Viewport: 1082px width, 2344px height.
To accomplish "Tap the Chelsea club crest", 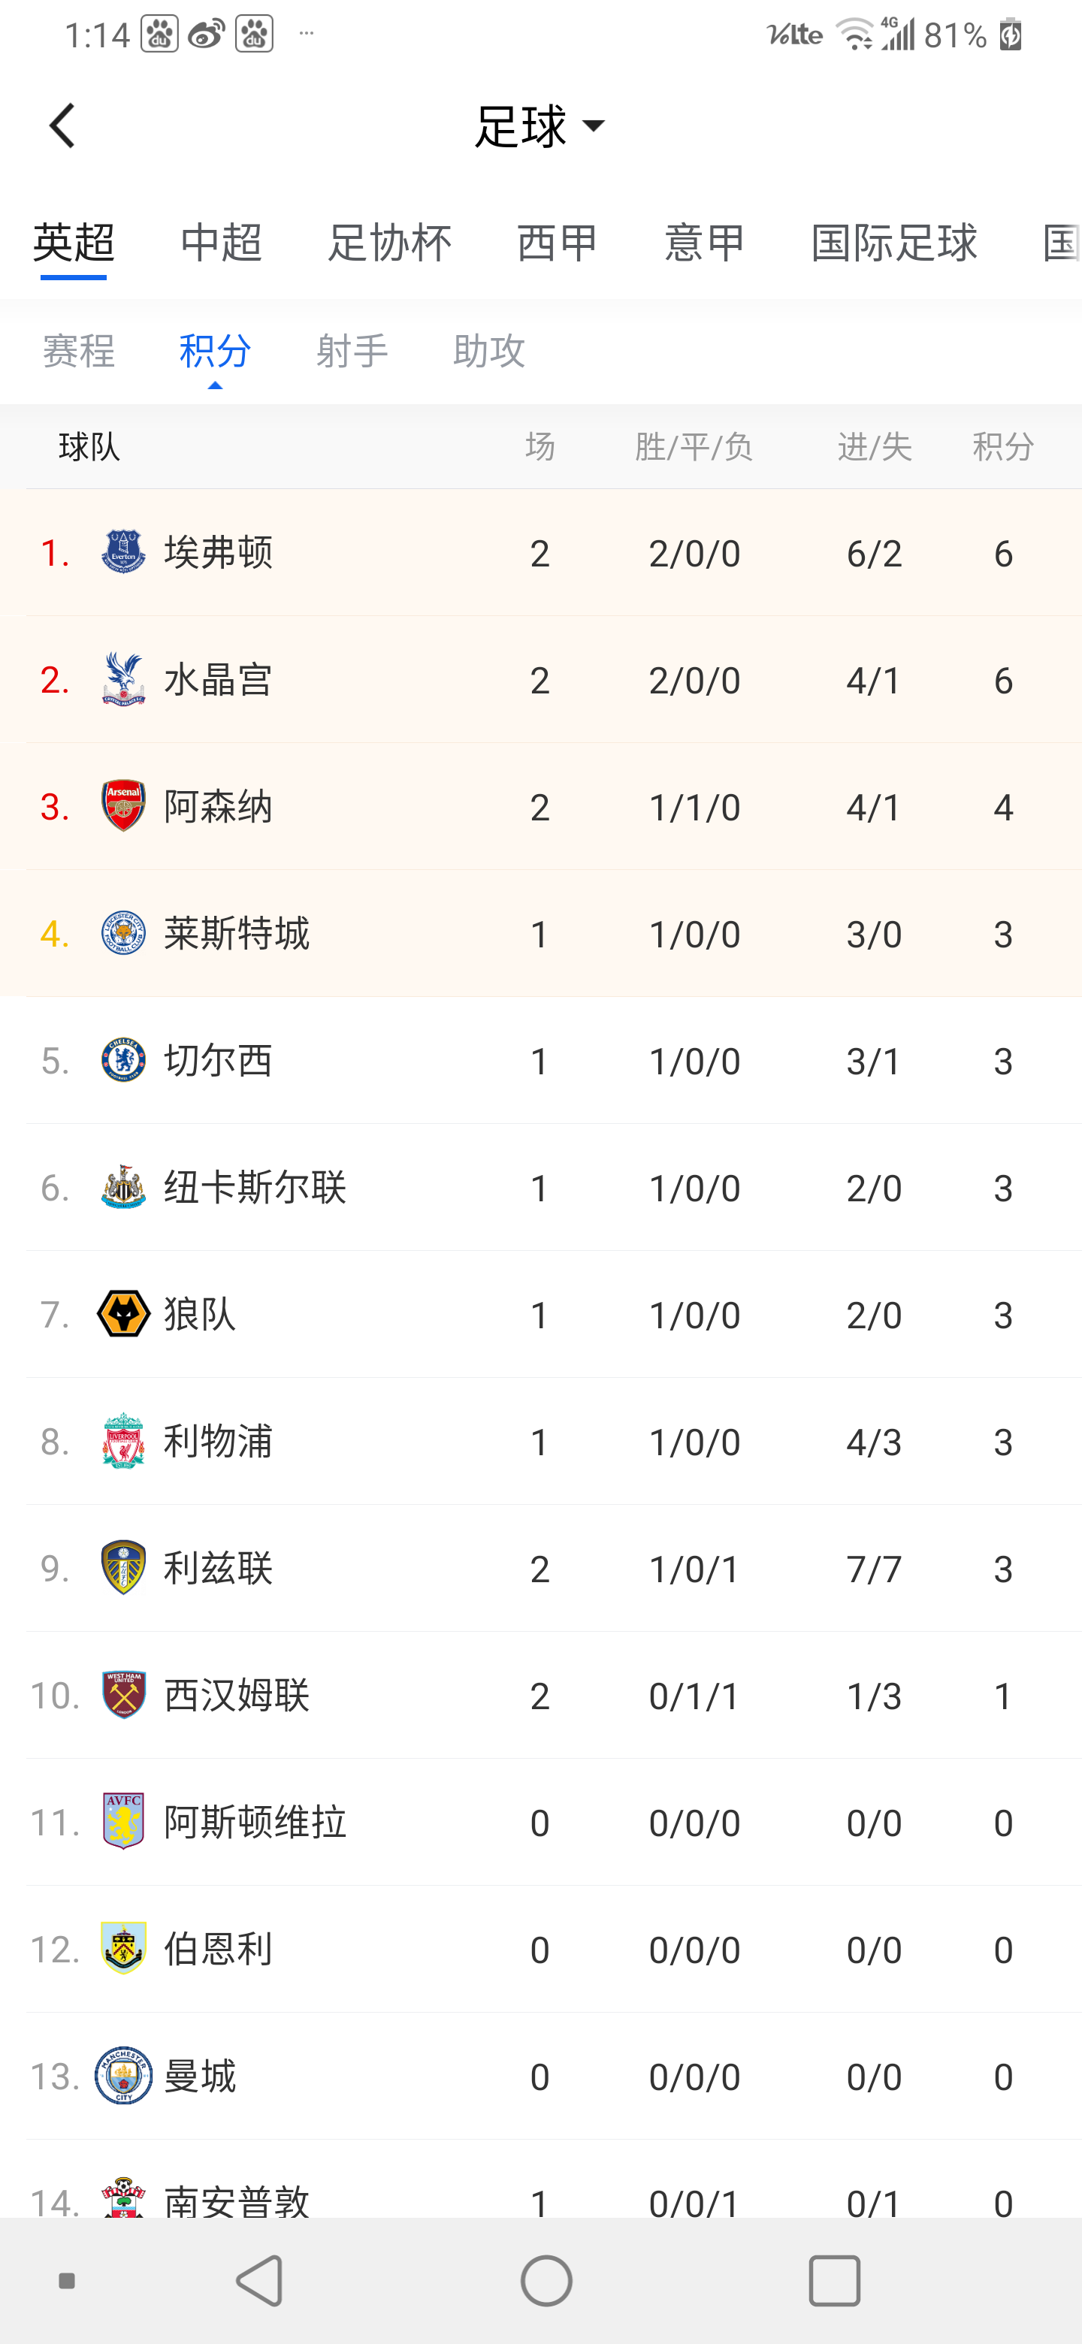I will tap(122, 1060).
